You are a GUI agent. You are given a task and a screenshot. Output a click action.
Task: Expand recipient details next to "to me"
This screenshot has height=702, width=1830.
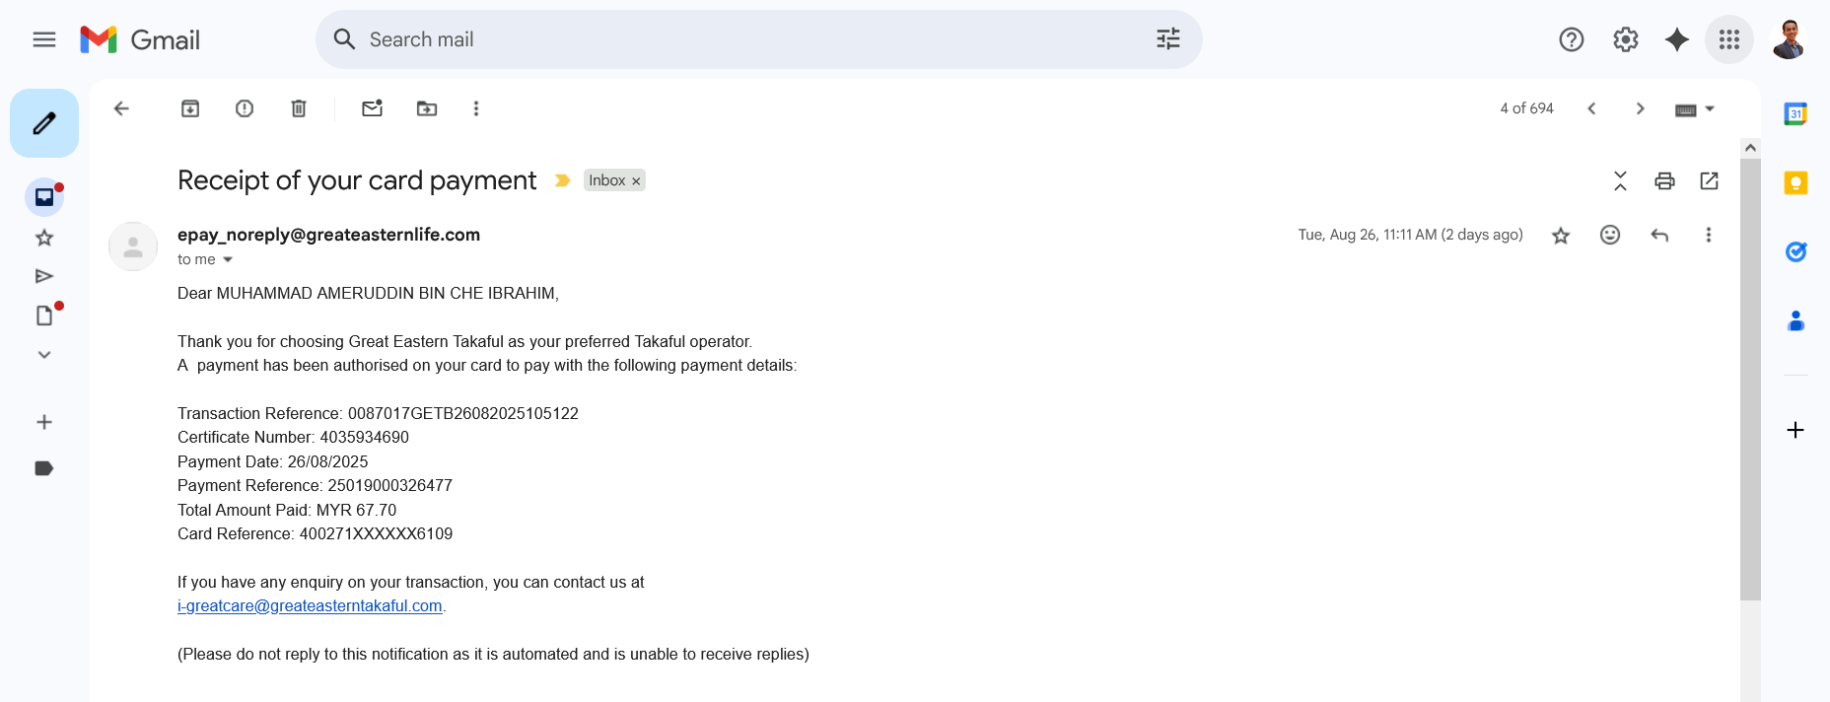pyautogui.click(x=228, y=259)
